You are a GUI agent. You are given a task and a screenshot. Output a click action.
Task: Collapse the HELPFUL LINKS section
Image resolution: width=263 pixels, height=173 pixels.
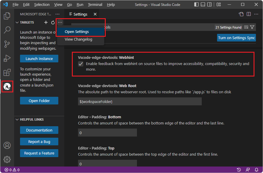(x=17, y=119)
